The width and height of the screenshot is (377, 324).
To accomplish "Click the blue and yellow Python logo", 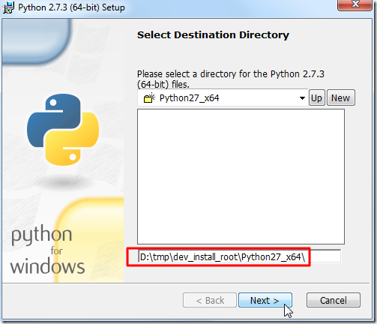I will pos(63,130).
